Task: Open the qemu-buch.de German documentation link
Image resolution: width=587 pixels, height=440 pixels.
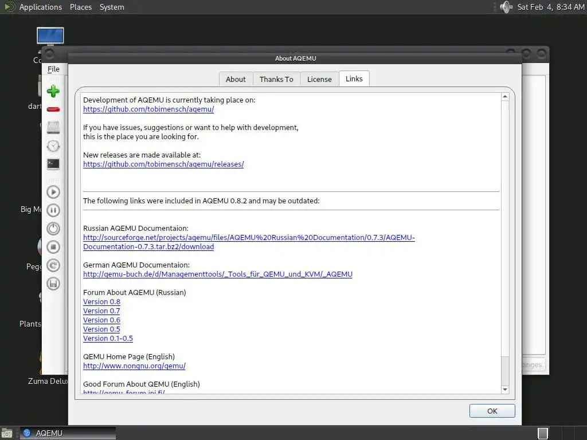Action: pyautogui.click(x=217, y=274)
